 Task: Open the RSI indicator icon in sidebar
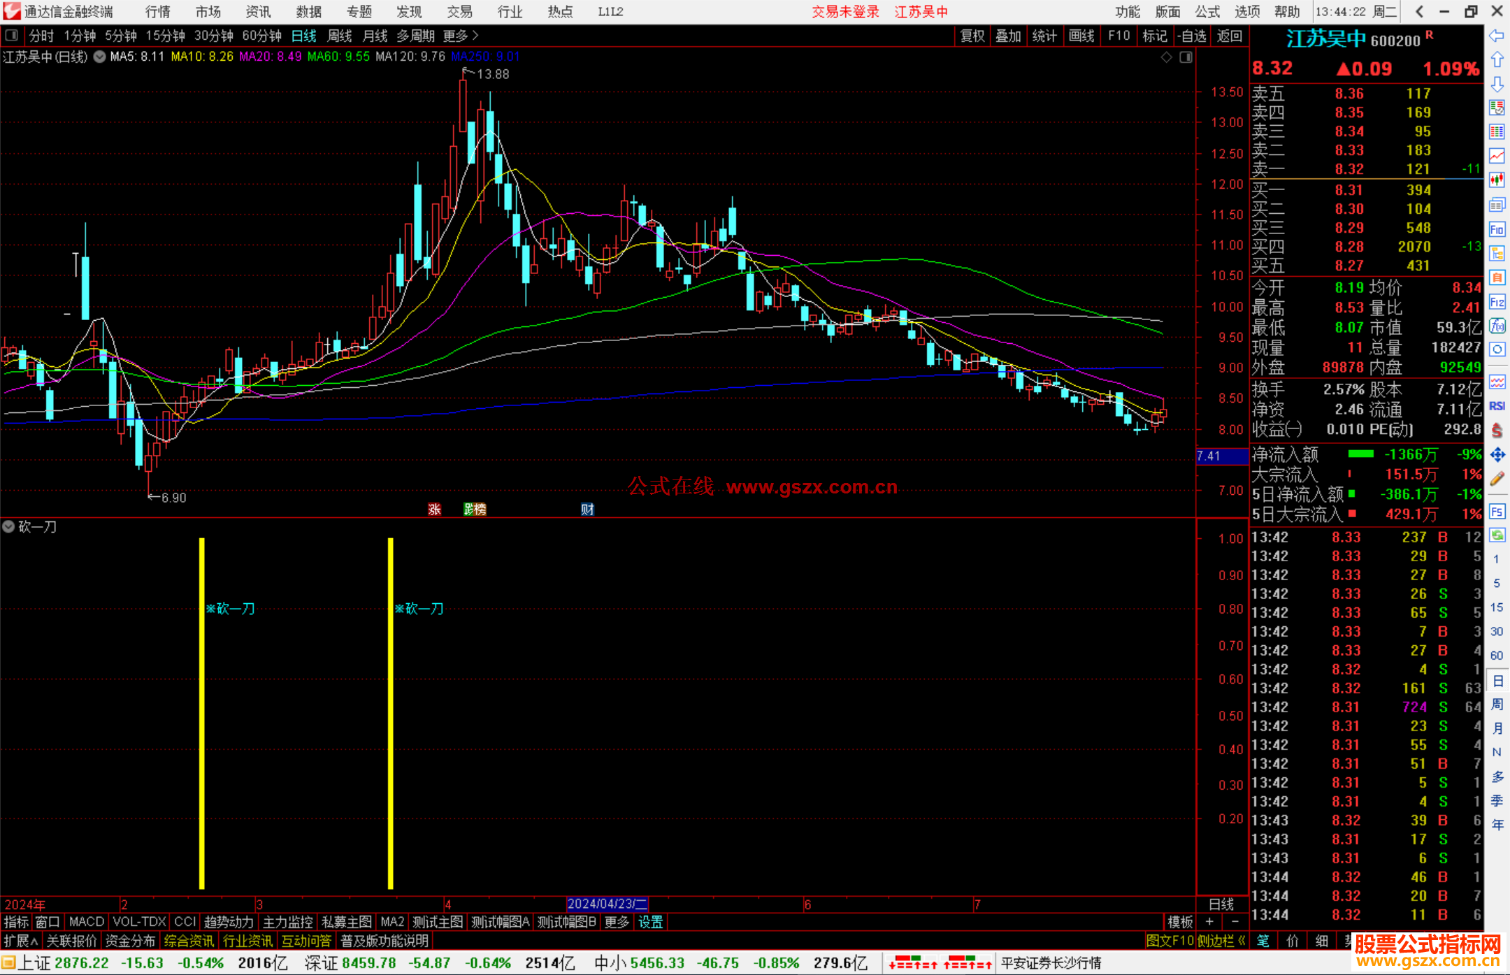click(x=1497, y=406)
